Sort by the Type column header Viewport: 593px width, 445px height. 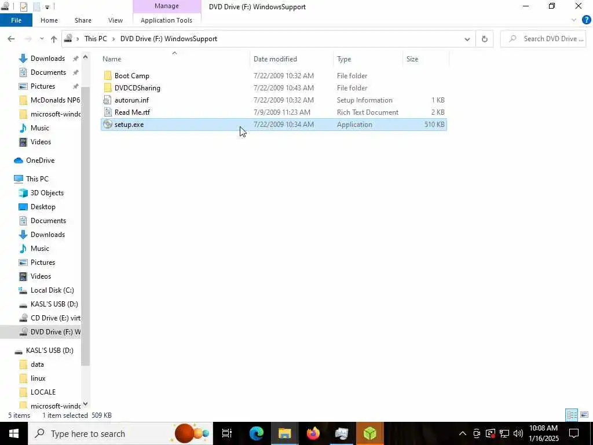pos(344,59)
